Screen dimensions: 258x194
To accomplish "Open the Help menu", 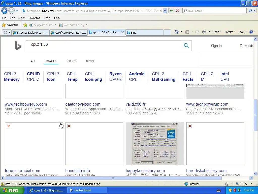I will point(57,18).
